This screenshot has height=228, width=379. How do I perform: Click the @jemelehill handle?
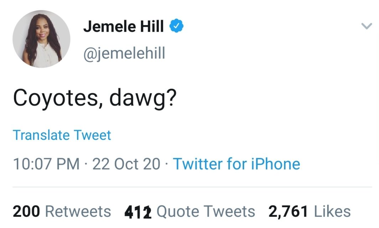[x=124, y=53]
